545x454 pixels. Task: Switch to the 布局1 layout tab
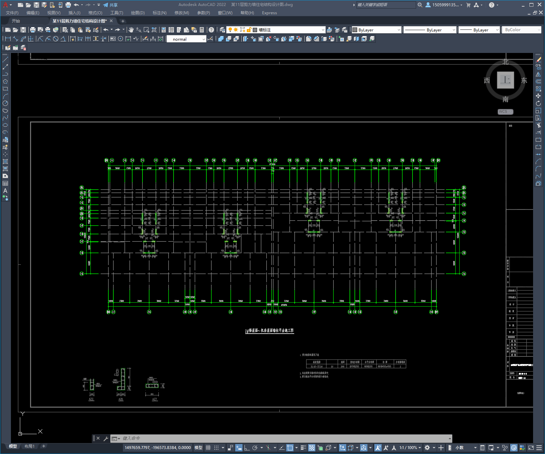click(29, 446)
